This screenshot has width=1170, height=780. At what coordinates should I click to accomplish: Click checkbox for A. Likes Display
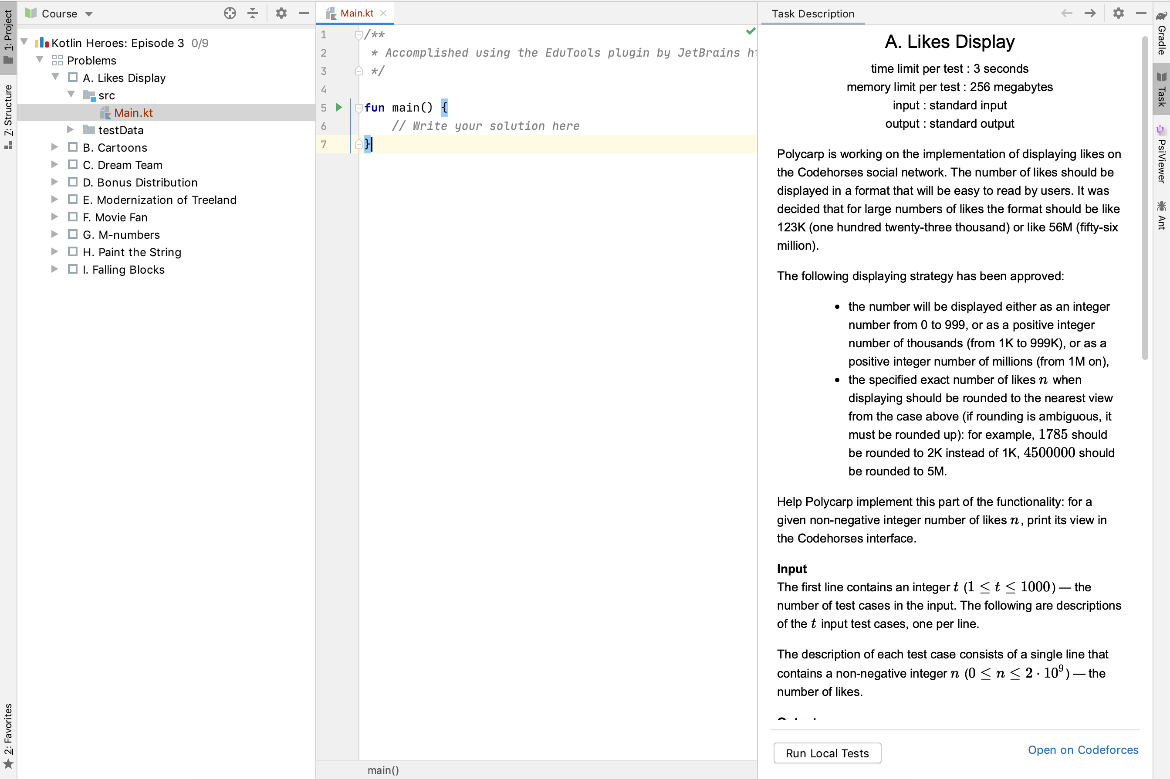click(x=73, y=78)
